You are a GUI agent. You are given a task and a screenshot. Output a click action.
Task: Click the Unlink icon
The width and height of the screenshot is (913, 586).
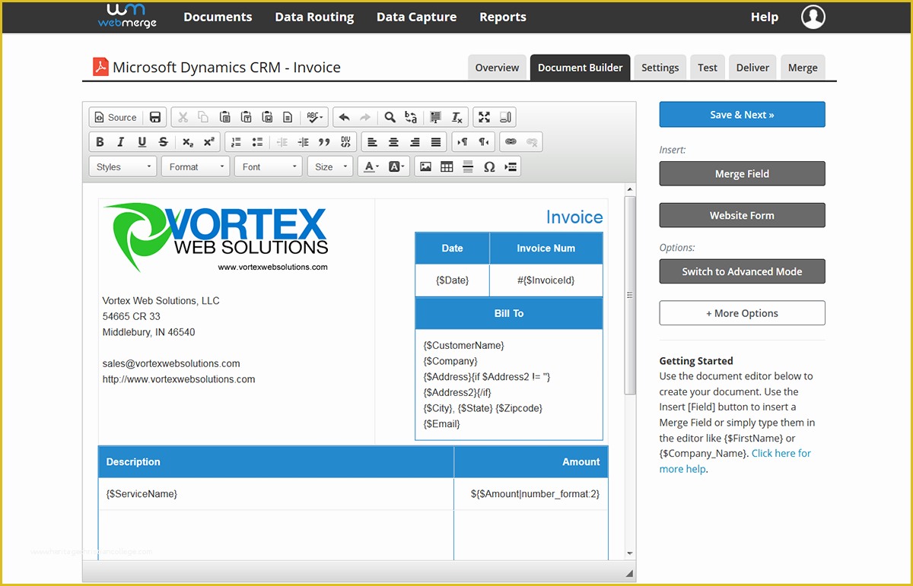point(533,142)
